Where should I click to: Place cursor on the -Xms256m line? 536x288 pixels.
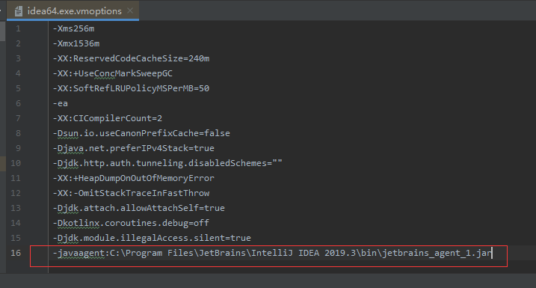pyautogui.click(x=73, y=28)
